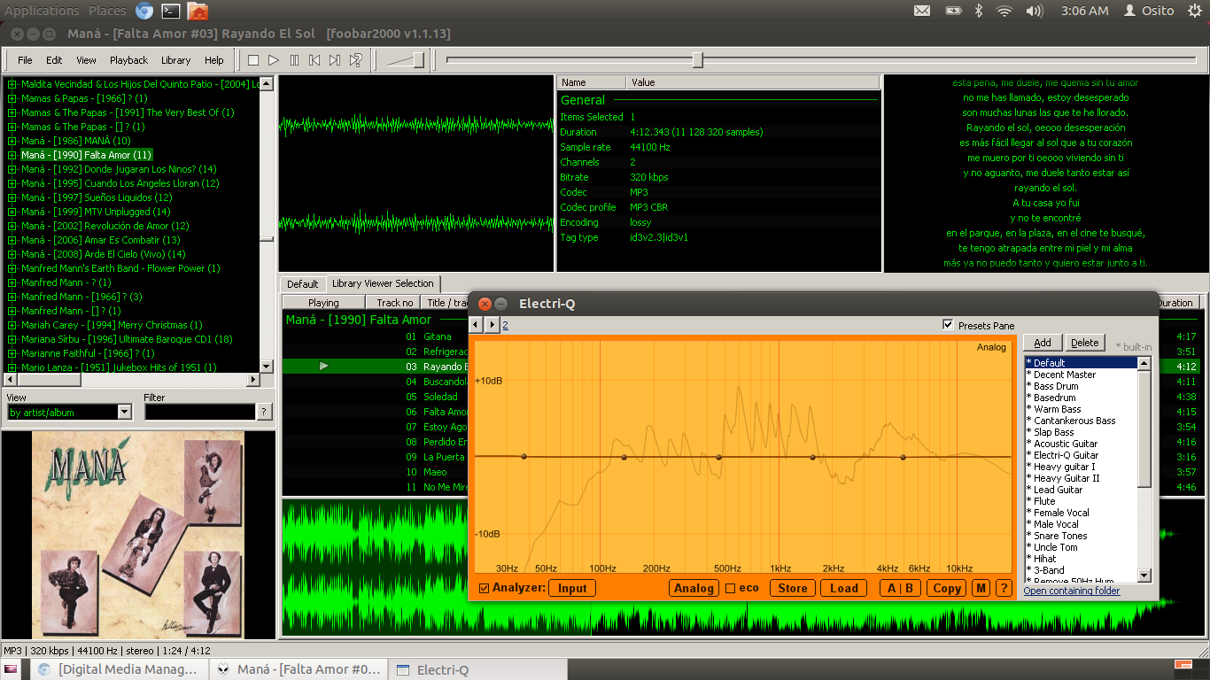Click the question mark next to Filter
Viewport: 1210px width, 680px height.
coord(264,412)
